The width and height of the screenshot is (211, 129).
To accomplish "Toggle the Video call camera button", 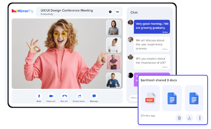I will (51, 96).
